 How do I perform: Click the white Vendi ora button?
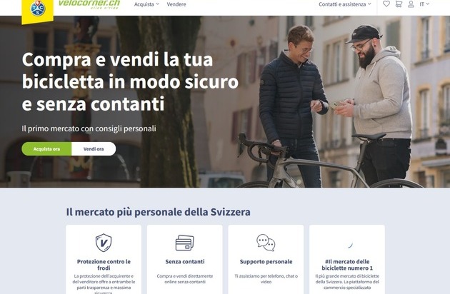click(94, 149)
